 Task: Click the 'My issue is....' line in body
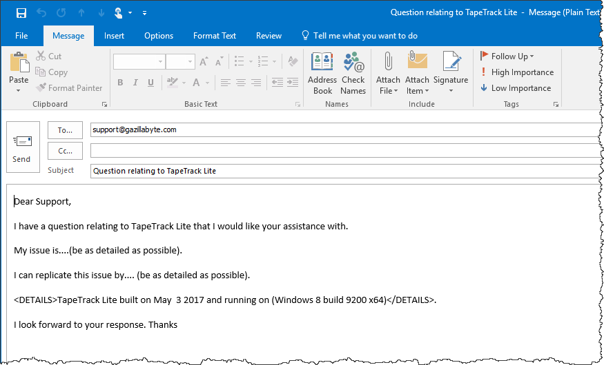pyautogui.click(x=98, y=251)
